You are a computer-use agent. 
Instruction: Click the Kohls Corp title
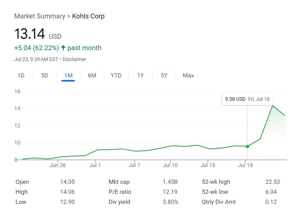88,16
